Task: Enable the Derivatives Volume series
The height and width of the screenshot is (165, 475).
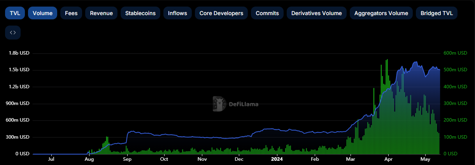Action: coord(317,13)
